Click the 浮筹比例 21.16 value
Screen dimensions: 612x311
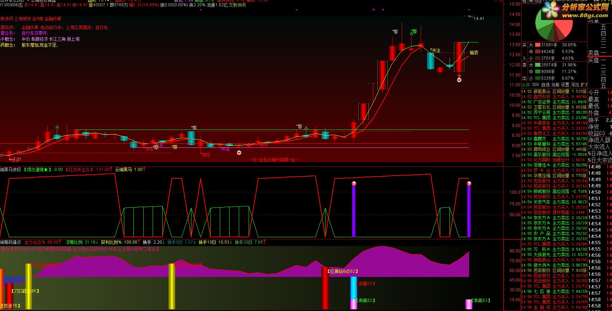[x=82, y=242]
